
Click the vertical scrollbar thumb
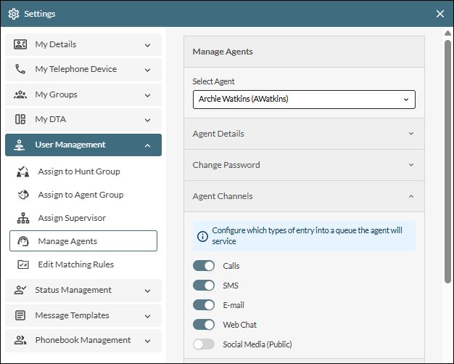447,161
